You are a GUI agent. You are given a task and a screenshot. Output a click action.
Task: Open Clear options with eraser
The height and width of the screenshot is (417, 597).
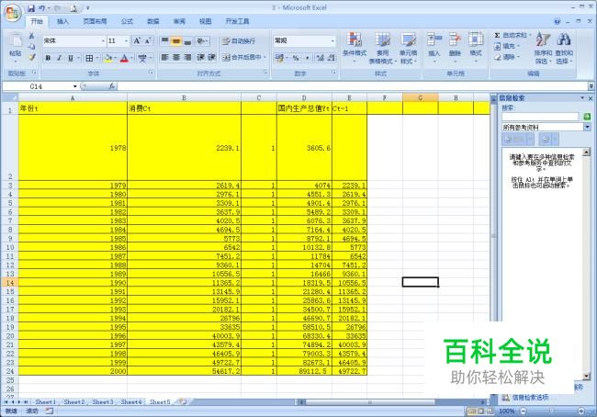(507, 57)
